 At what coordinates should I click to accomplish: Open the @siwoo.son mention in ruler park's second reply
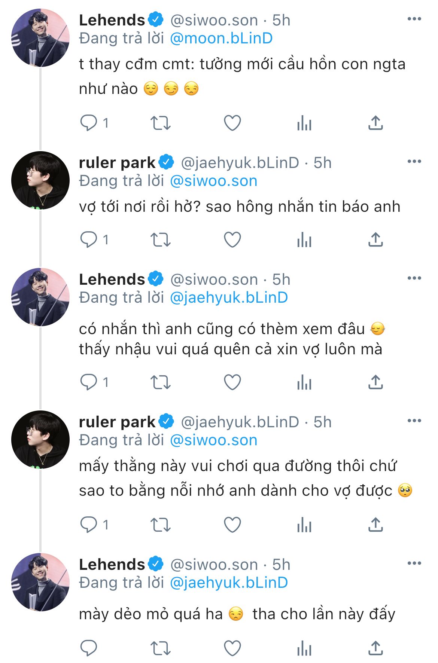click(214, 440)
